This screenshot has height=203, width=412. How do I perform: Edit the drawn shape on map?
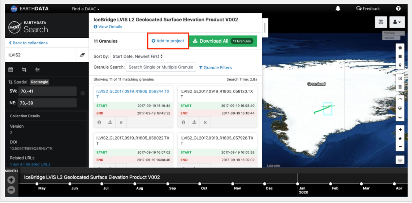[400, 78]
